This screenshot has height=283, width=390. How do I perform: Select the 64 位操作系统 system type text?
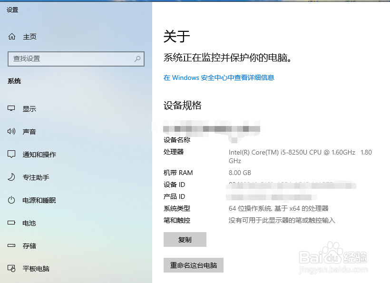[279, 208]
